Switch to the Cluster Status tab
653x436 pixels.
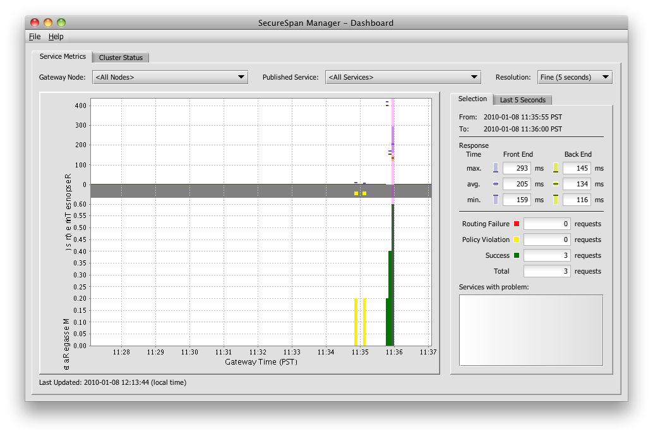point(121,58)
